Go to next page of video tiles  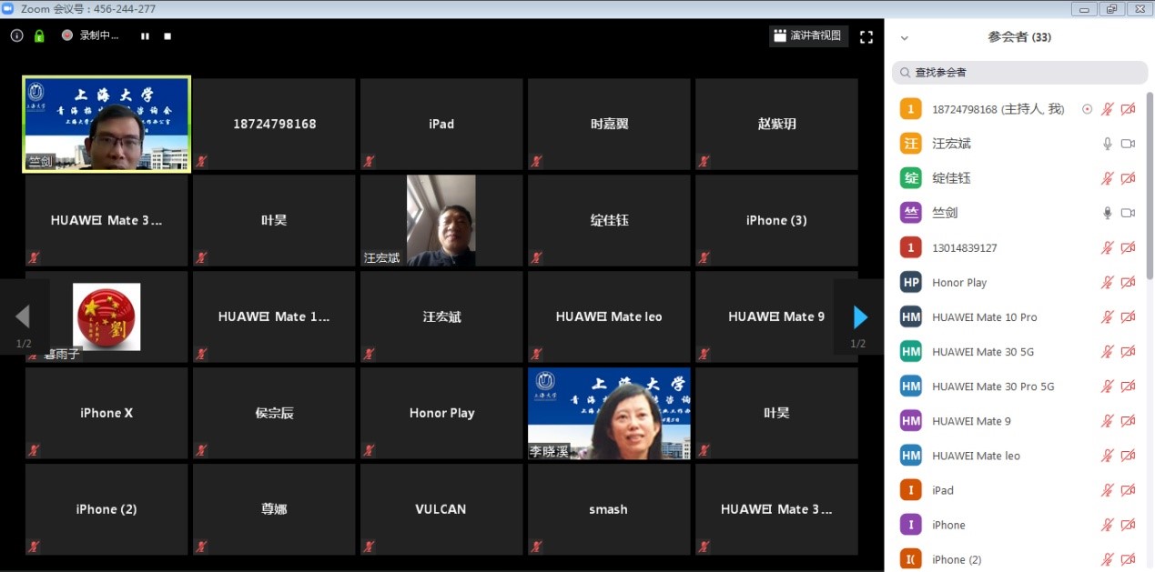859,316
